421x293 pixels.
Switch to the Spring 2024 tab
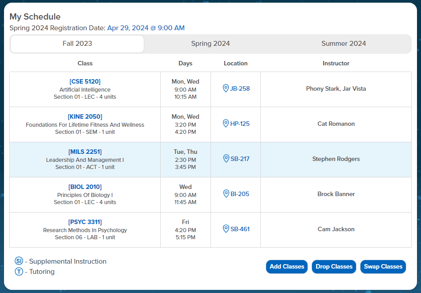coord(210,44)
